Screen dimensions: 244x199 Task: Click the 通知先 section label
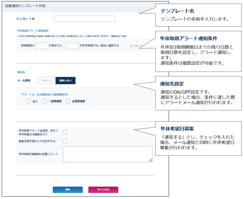[21, 72]
